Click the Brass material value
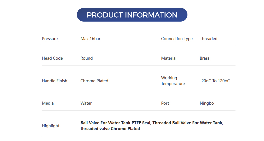 tap(204, 58)
